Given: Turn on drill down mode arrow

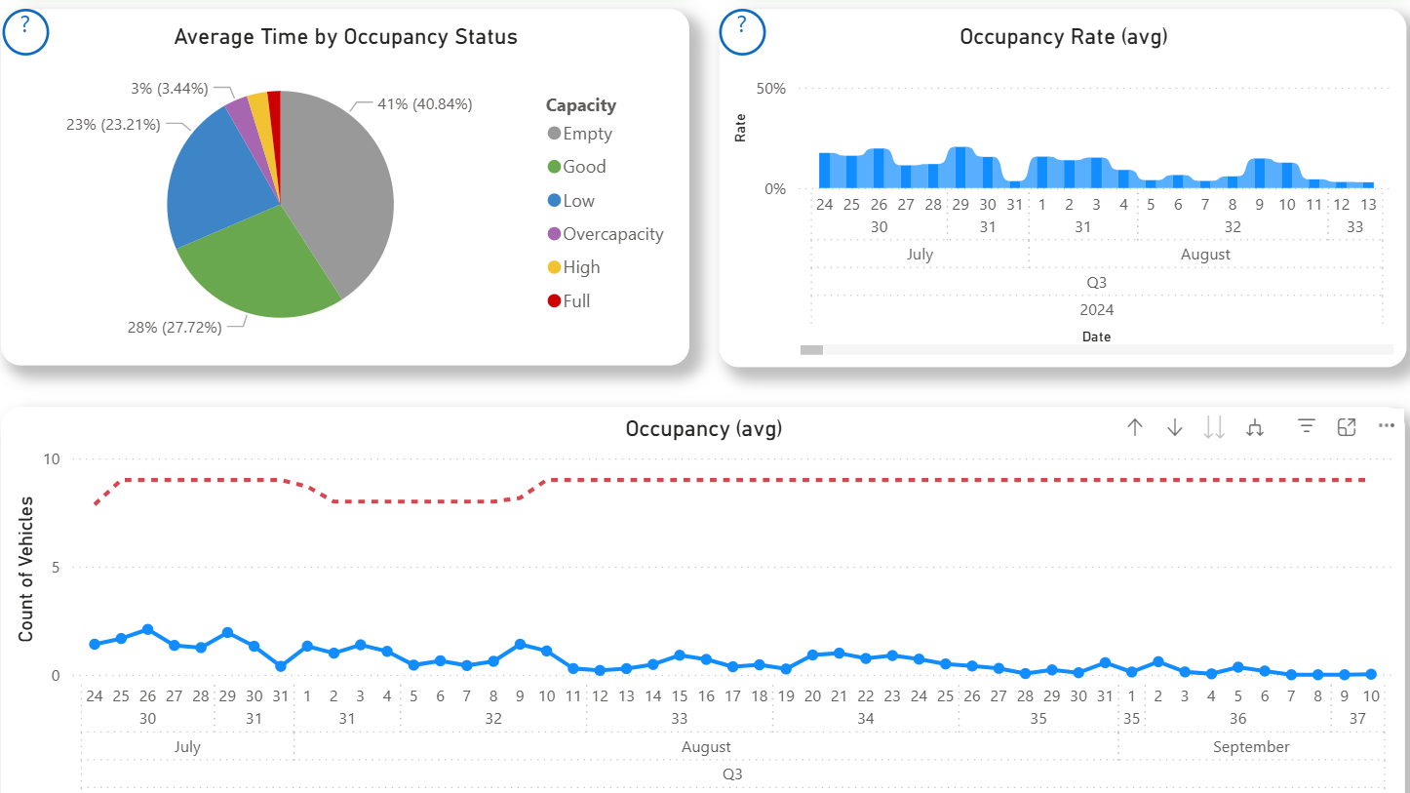Looking at the screenshot, I should coord(1175,427).
